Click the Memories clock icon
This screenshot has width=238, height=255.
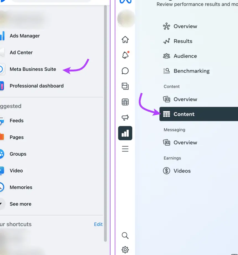2,187
